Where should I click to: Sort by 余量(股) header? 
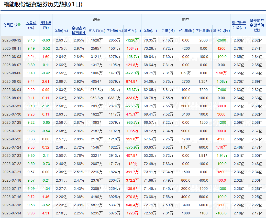click(x=168, y=30)
